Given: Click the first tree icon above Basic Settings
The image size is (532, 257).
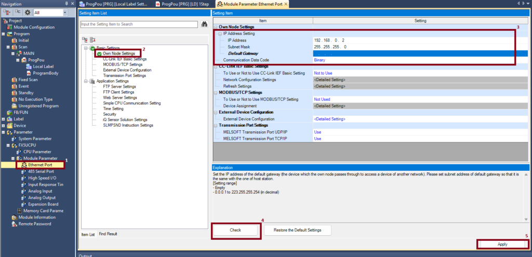Looking at the screenshot, I should point(85,39).
